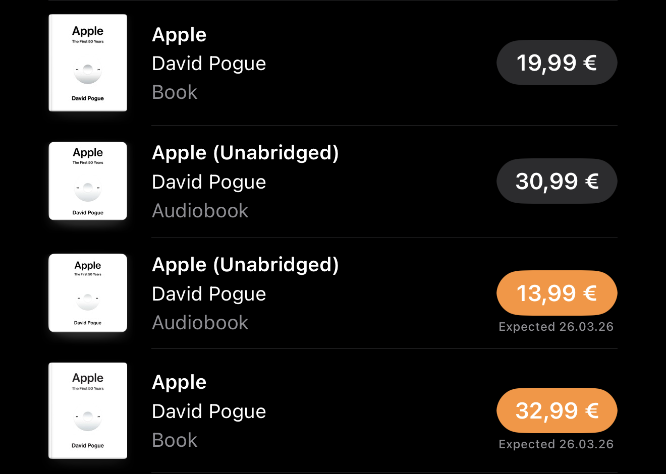Pre-order the book for 32,99 €

coord(557,410)
